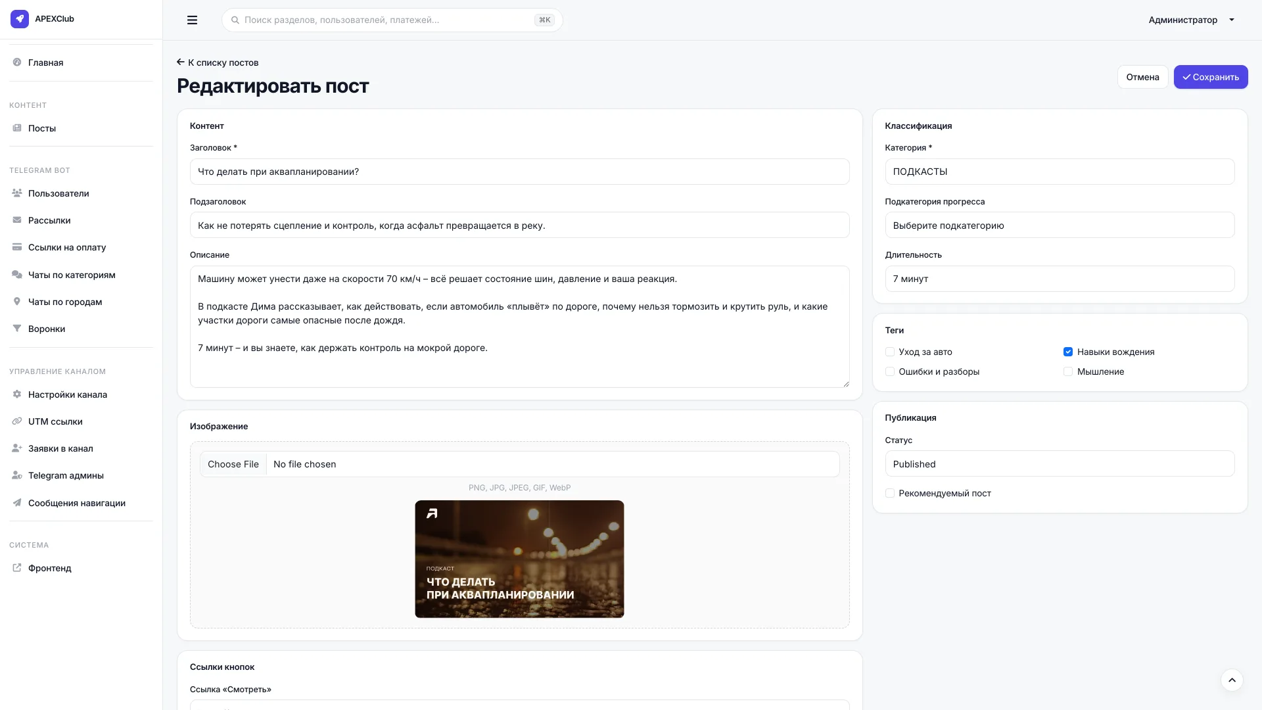Click the back arrow near К списку постов
Screen dimensions: 1262x710
tap(181, 62)
